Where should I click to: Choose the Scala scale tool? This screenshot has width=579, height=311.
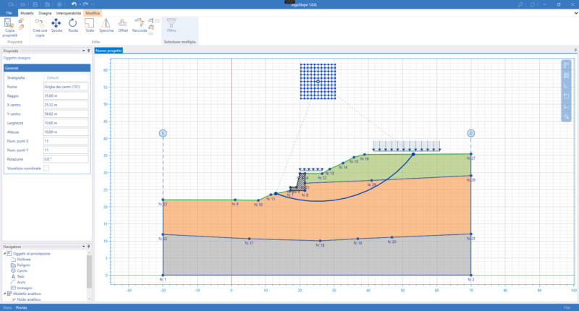[89, 26]
